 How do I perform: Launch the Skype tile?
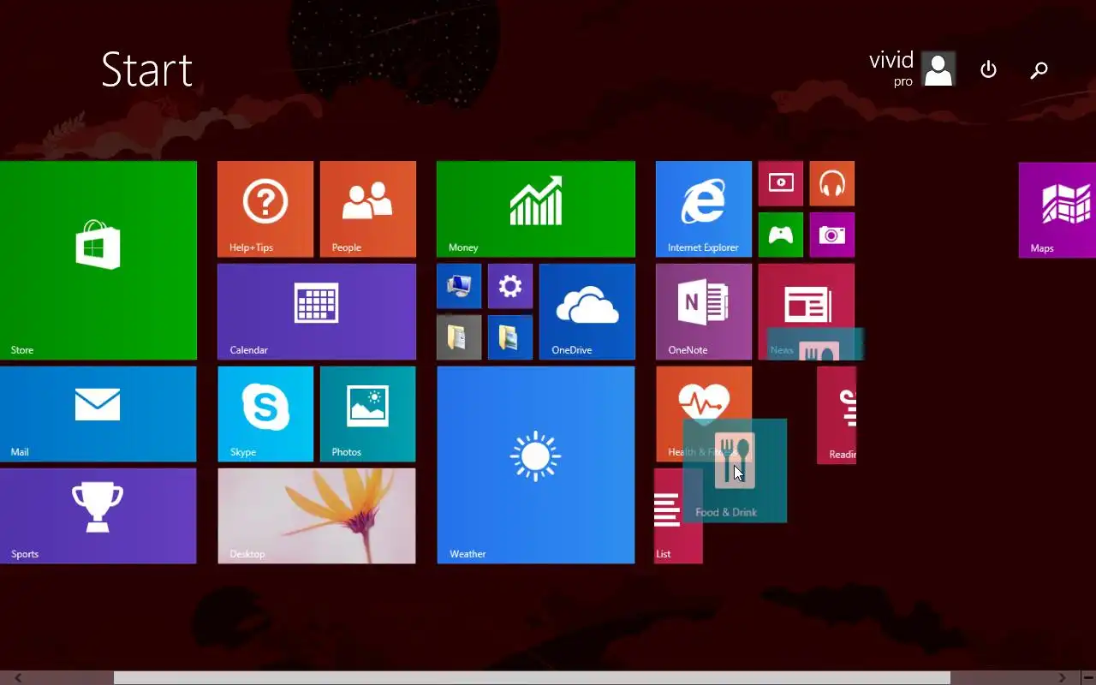(265, 414)
